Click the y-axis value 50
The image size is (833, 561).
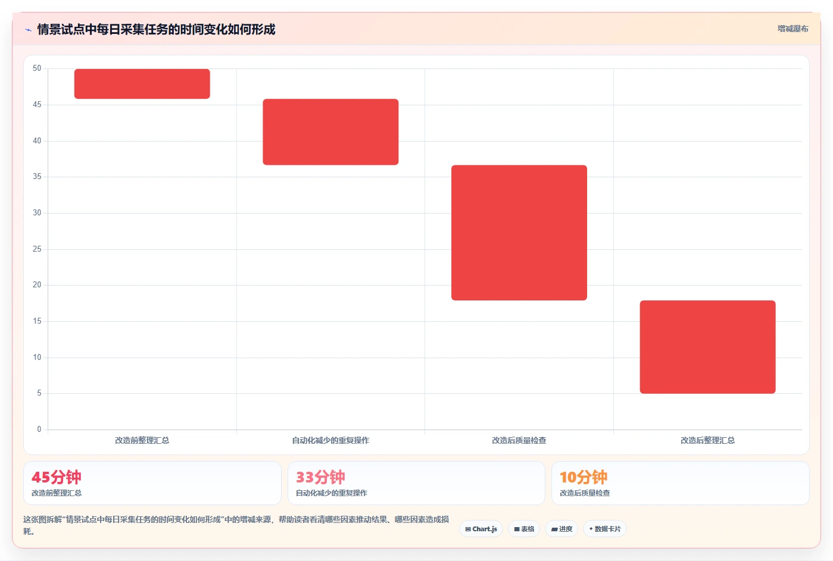click(x=37, y=68)
